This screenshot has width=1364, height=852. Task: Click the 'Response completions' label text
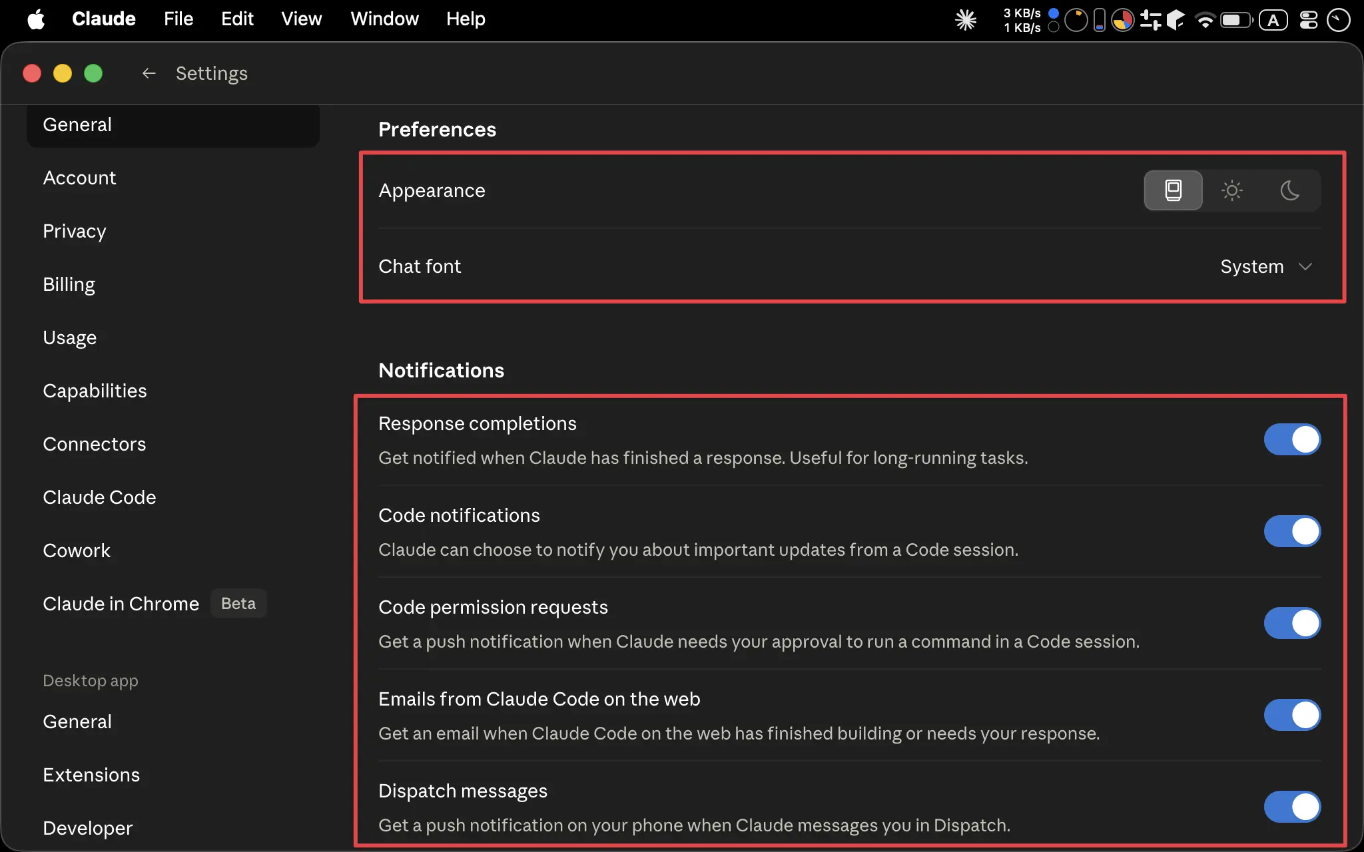pos(478,423)
